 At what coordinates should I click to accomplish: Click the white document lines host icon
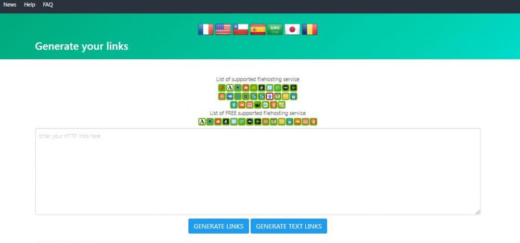coord(266,105)
